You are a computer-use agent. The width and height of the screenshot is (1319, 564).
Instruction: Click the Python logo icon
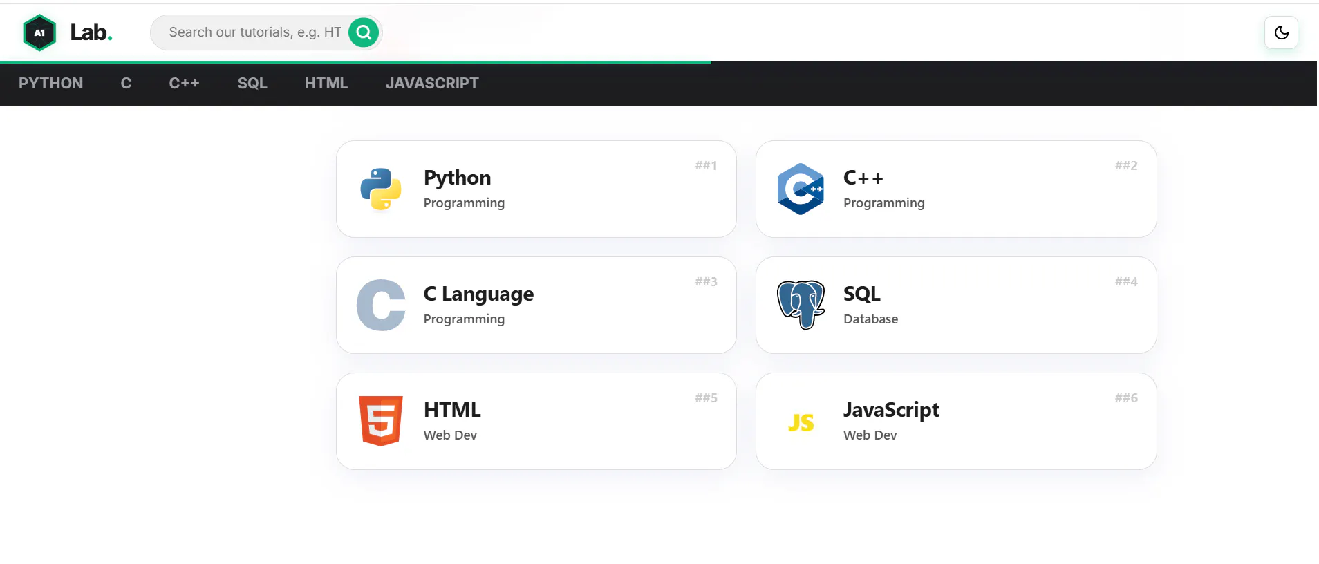tap(381, 189)
